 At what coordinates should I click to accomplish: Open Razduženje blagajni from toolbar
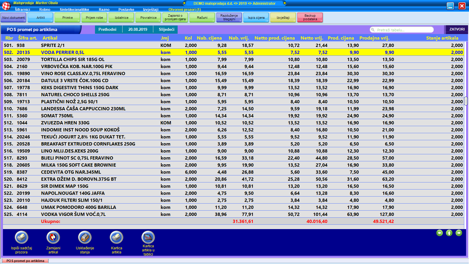[229, 18]
